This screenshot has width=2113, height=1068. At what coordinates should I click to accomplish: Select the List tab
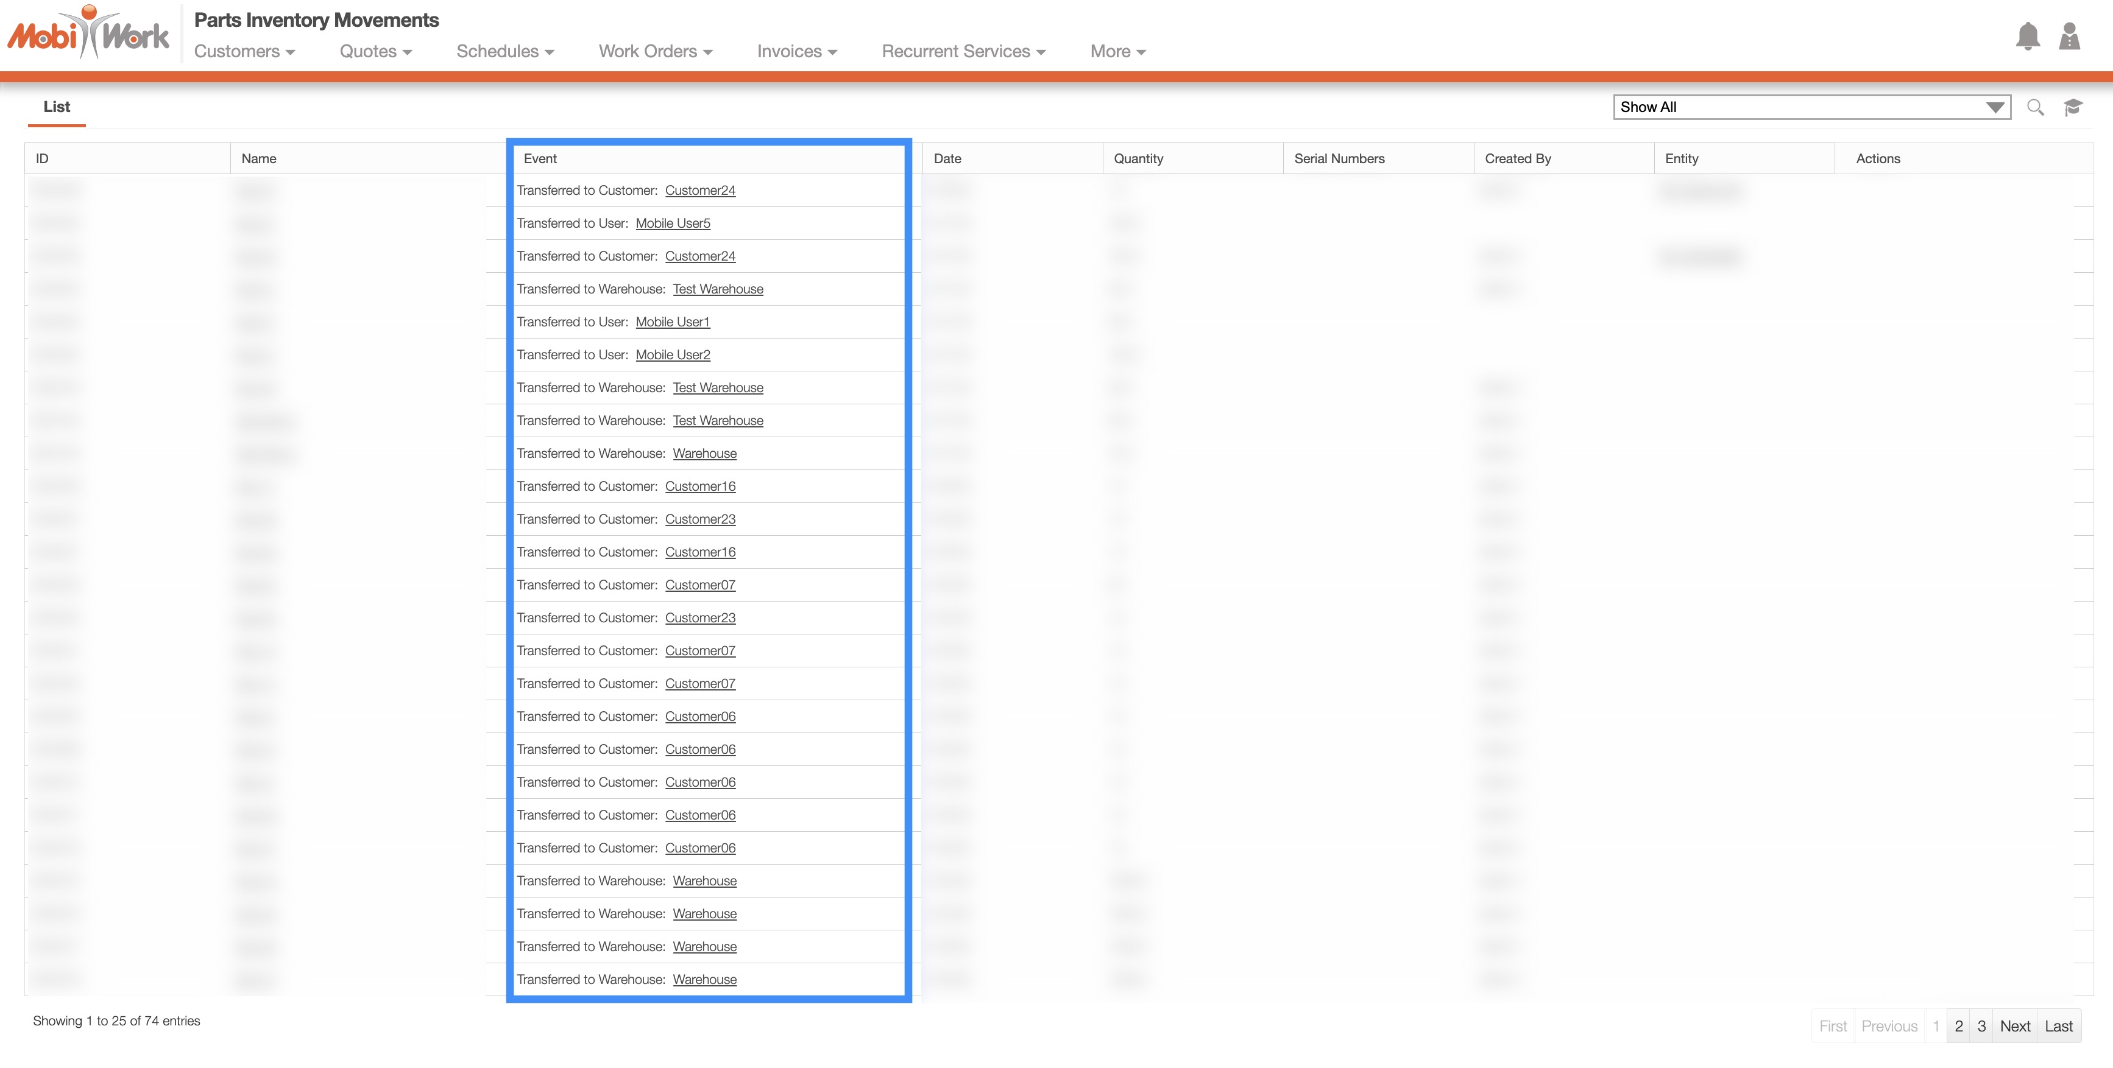(x=57, y=107)
